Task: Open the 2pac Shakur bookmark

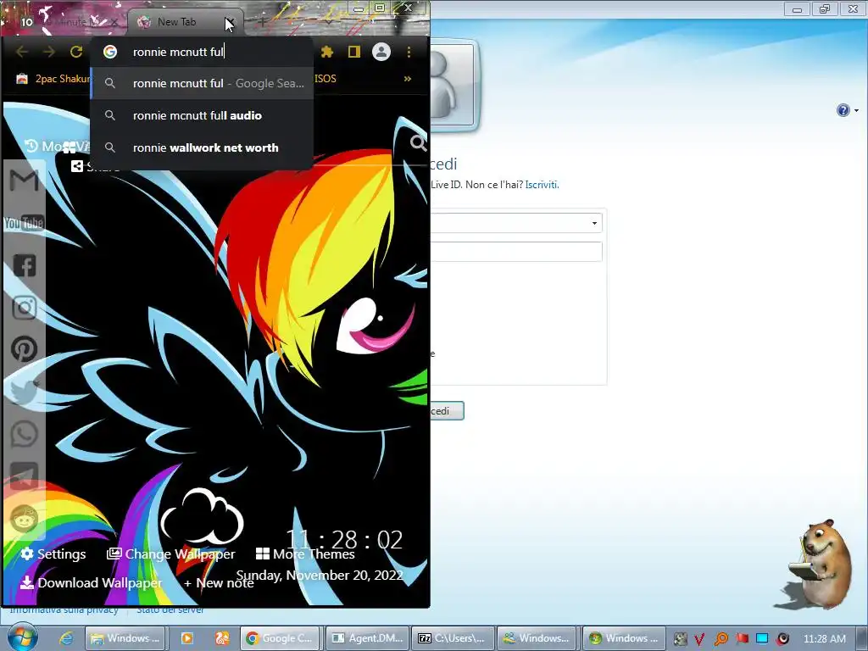Action: [53, 79]
